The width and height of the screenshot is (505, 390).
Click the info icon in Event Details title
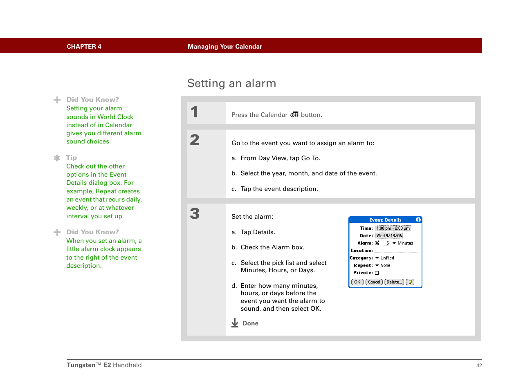tap(418, 220)
